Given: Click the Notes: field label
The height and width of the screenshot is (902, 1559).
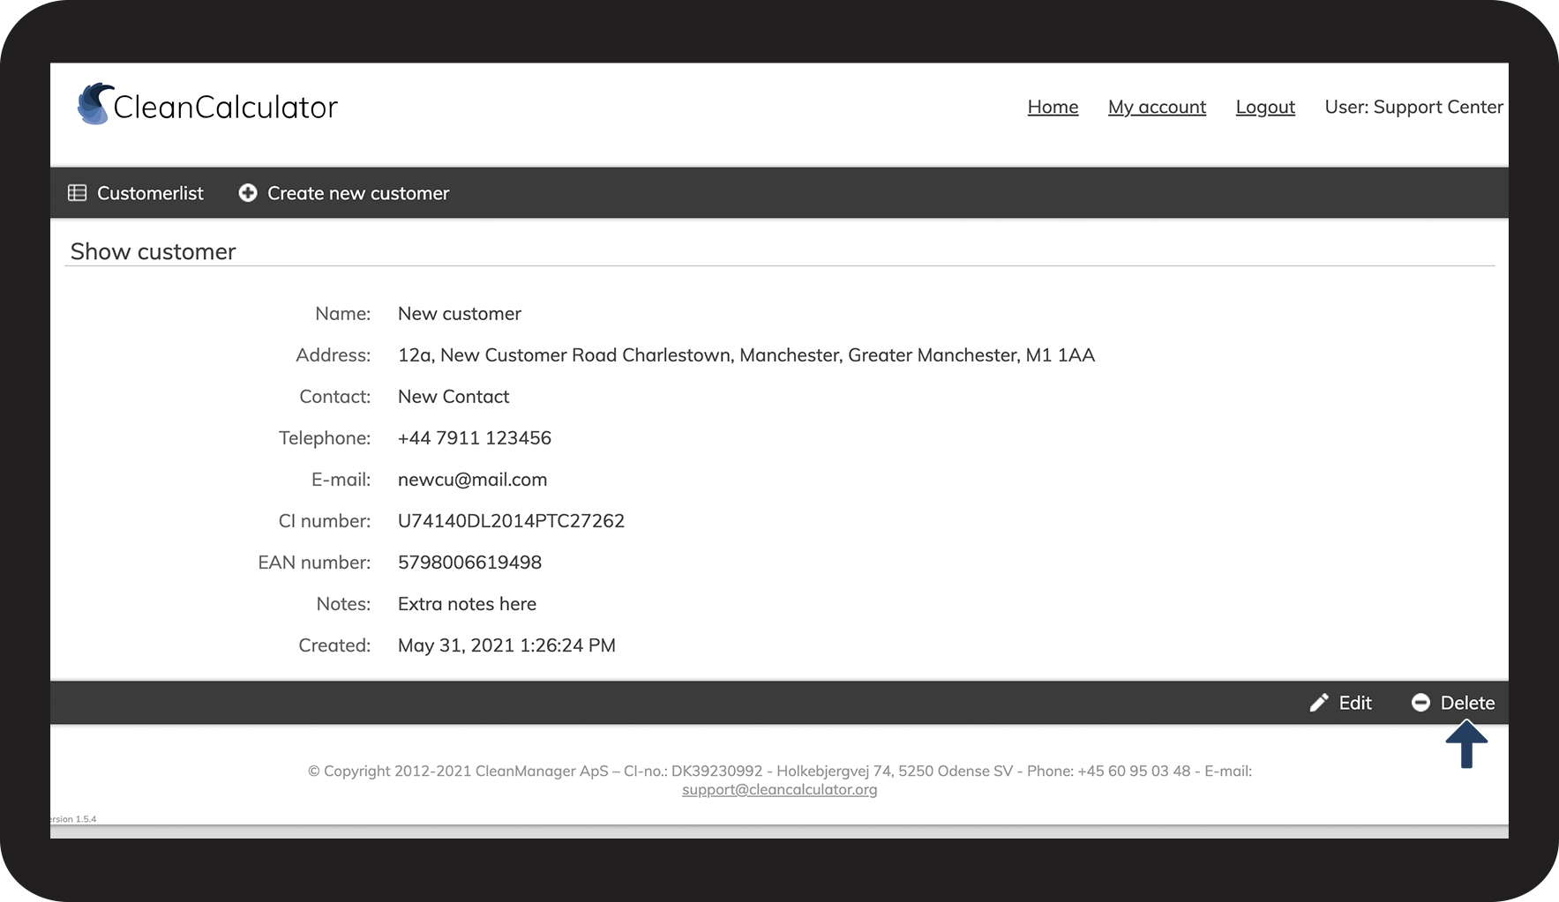Looking at the screenshot, I should (343, 604).
